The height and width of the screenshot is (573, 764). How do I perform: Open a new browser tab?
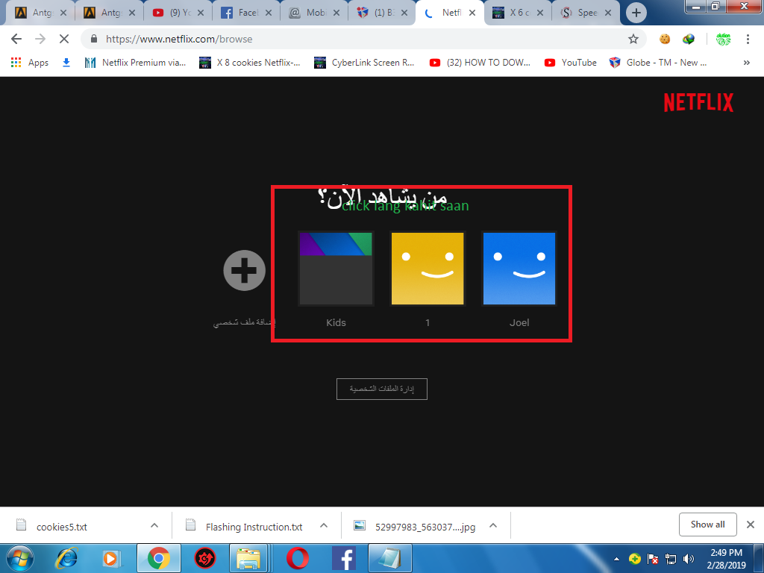[636, 13]
